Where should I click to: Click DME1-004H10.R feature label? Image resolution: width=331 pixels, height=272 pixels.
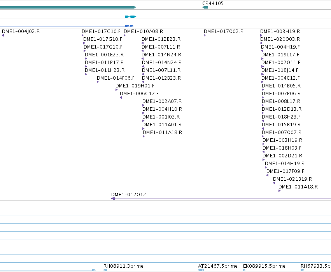[162, 109]
